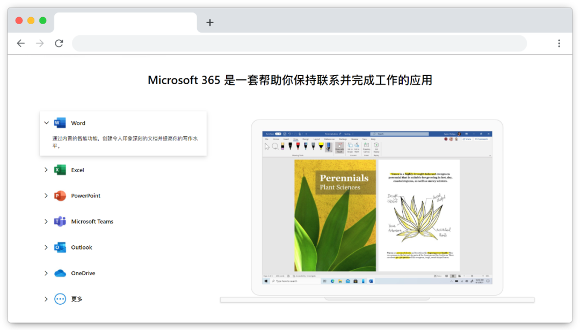
Task: Focus the browser address bar
Action: (x=299, y=43)
